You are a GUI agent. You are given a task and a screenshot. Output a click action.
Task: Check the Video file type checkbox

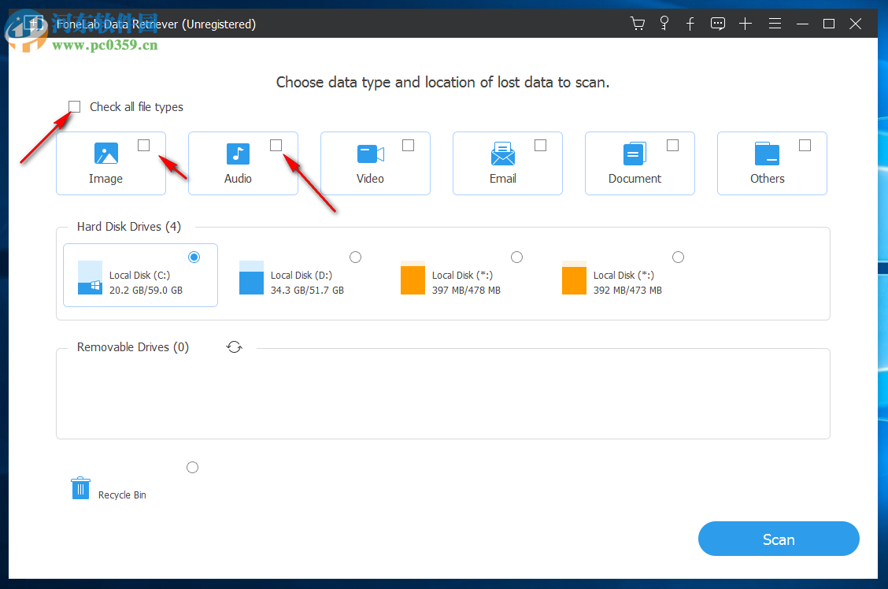click(x=407, y=145)
